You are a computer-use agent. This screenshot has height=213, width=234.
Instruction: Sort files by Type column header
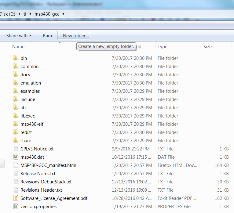[163, 47]
